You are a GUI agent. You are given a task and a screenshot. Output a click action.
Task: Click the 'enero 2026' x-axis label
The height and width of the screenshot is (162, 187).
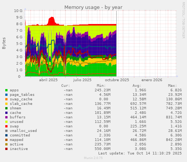tap(152, 80)
